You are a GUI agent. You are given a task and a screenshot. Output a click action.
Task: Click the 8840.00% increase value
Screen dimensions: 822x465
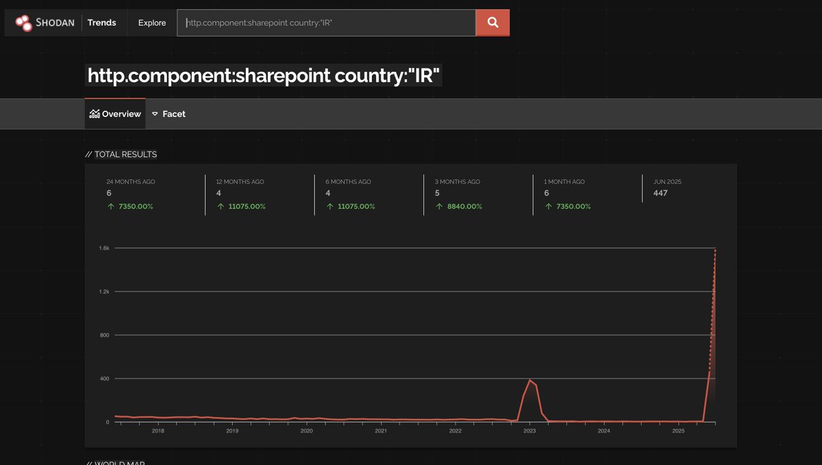pos(464,206)
